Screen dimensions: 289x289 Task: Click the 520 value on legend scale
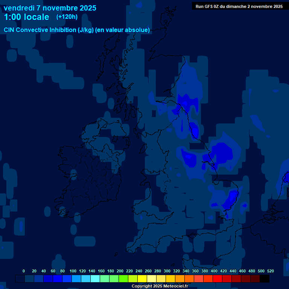pyautogui.click(x=270, y=271)
